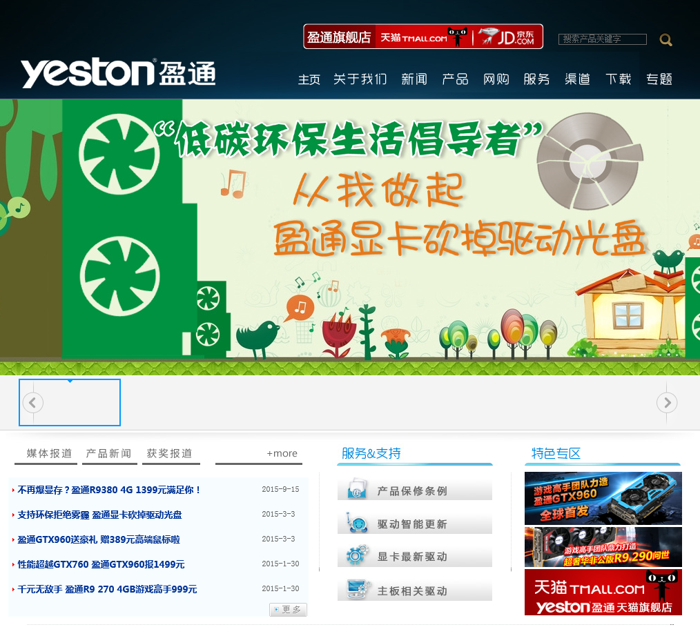700x636 pixels.
Task: Open article 千元无敌手 盈通R9 270 4GB游戏高手999元
Action: (107, 589)
